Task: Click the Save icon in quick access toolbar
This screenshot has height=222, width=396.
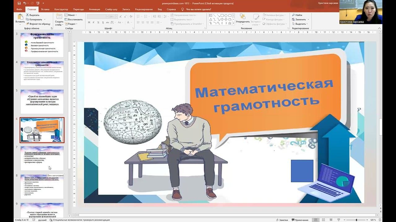Action: (x=19, y=3)
